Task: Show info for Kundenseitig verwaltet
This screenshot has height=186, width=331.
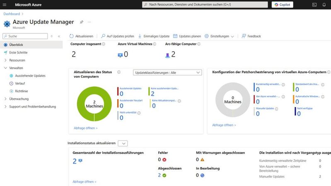Action: 283,84
